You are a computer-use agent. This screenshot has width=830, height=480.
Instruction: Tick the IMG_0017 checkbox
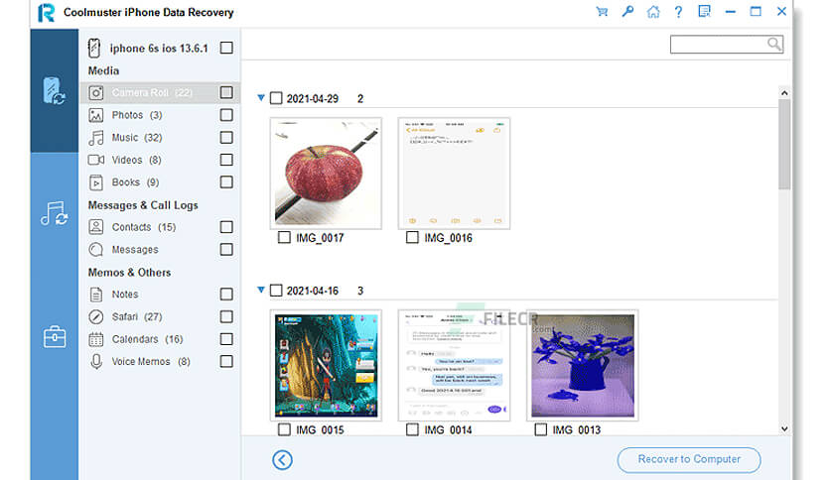[284, 238]
